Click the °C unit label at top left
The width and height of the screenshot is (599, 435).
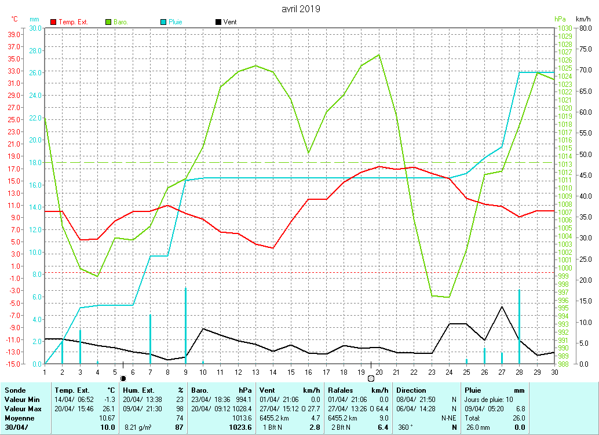(15, 19)
